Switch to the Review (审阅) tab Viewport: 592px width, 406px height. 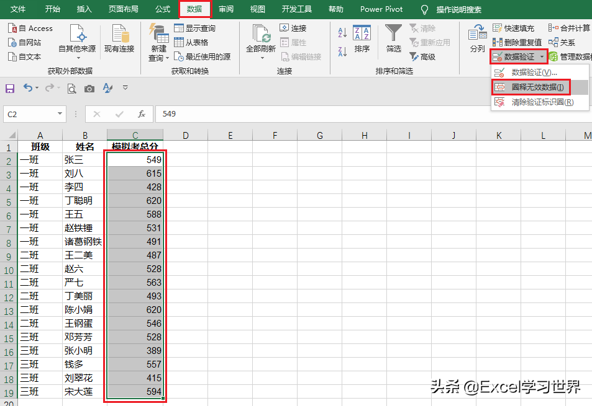[x=226, y=9]
